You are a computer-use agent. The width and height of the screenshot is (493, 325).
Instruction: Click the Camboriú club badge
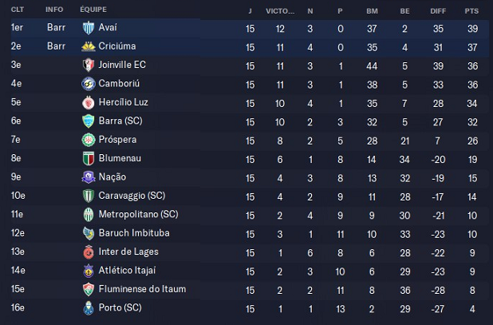point(89,84)
